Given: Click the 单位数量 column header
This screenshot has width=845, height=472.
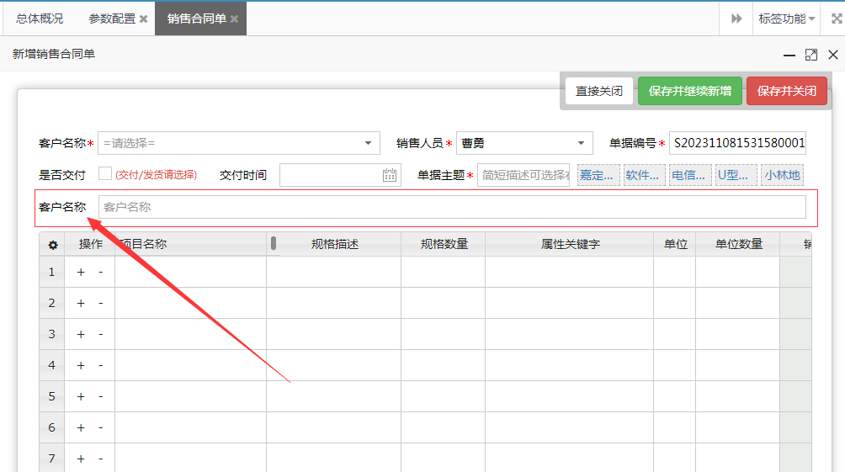Looking at the screenshot, I should [x=738, y=245].
